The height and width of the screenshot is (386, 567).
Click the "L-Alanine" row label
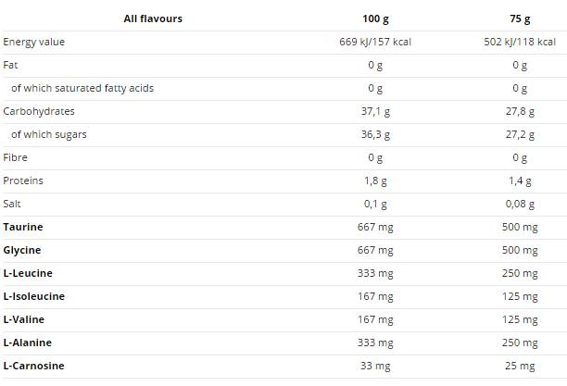coord(29,342)
